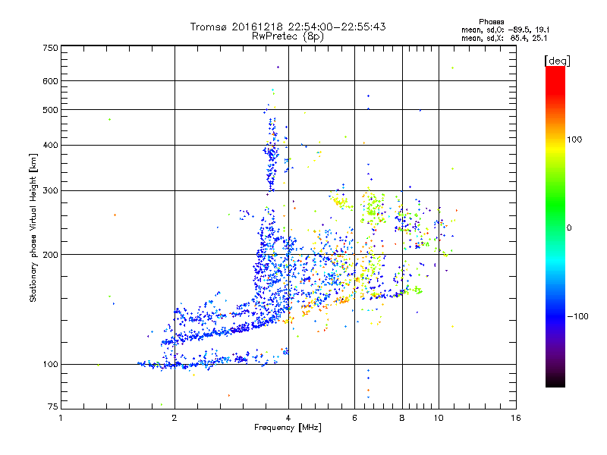Click the y-axis tick label '75'
This screenshot has width=607, height=455.
pos(53,406)
